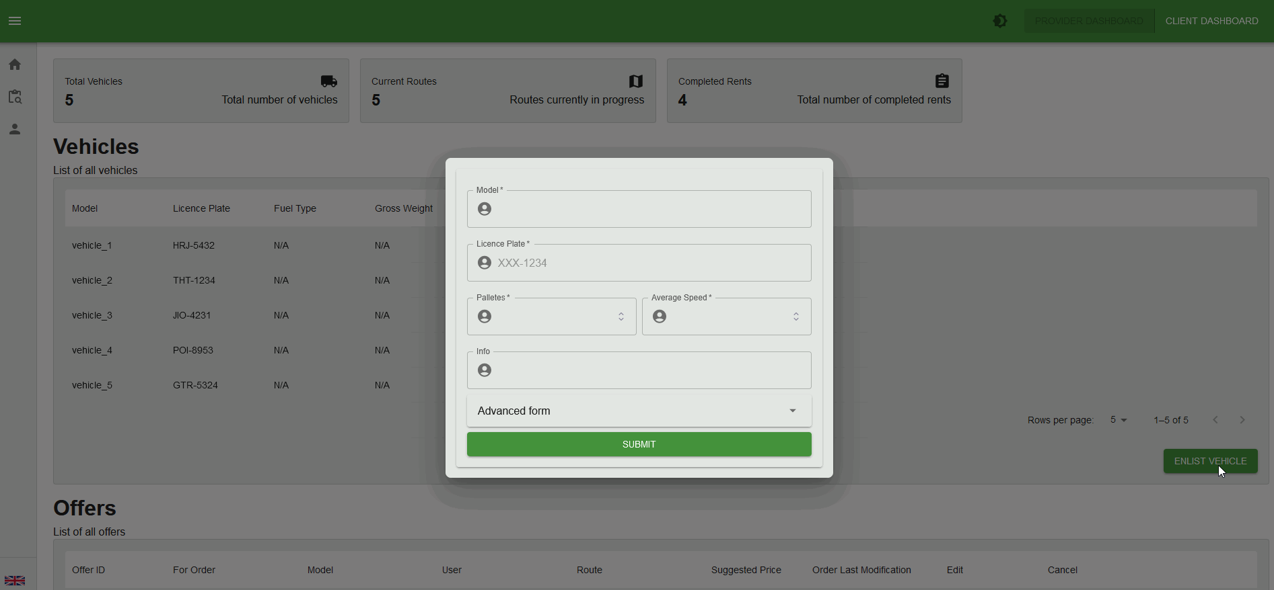Image resolution: width=1274 pixels, height=590 pixels.
Task: Expand the Advanced form section
Action: point(639,411)
